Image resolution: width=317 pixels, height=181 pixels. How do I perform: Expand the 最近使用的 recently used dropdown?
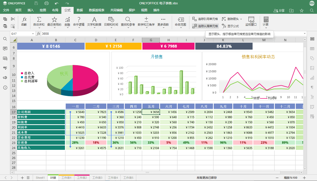coord(54,28)
